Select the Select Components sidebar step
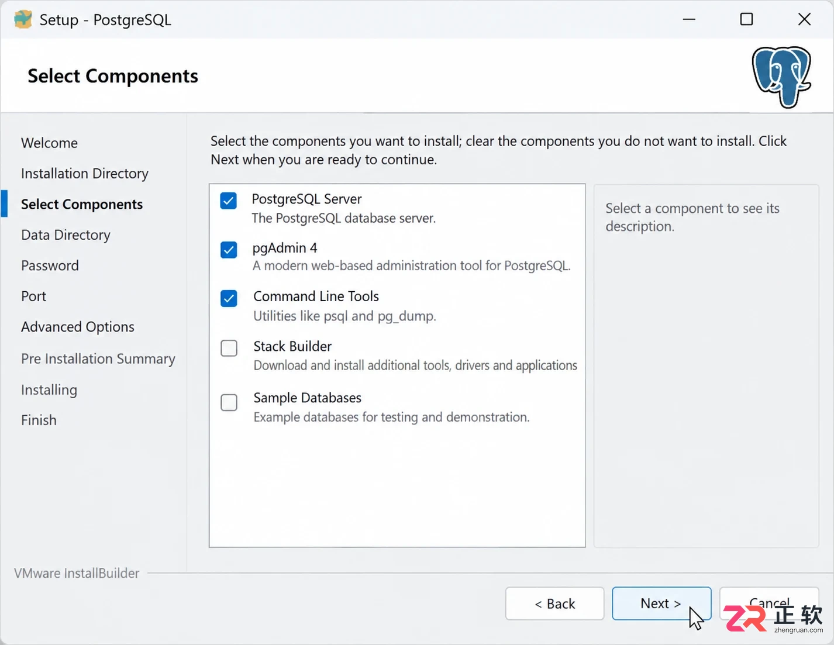The width and height of the screenshot is (834, 645). (x=82, y=204)
